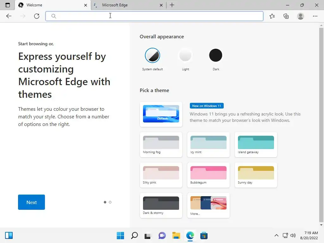The width and height of the screenshot is (324, 243).
Task: Choose the Sunny day theme
Action: (256, 175)
